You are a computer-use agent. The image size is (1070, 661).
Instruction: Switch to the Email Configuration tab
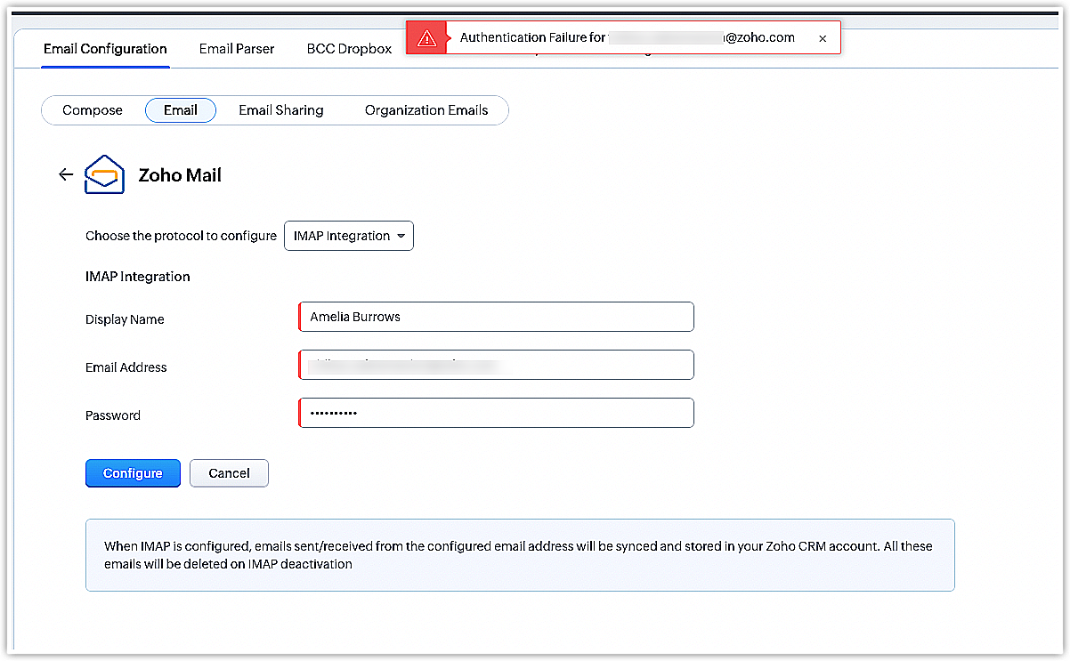coord(105,49)
